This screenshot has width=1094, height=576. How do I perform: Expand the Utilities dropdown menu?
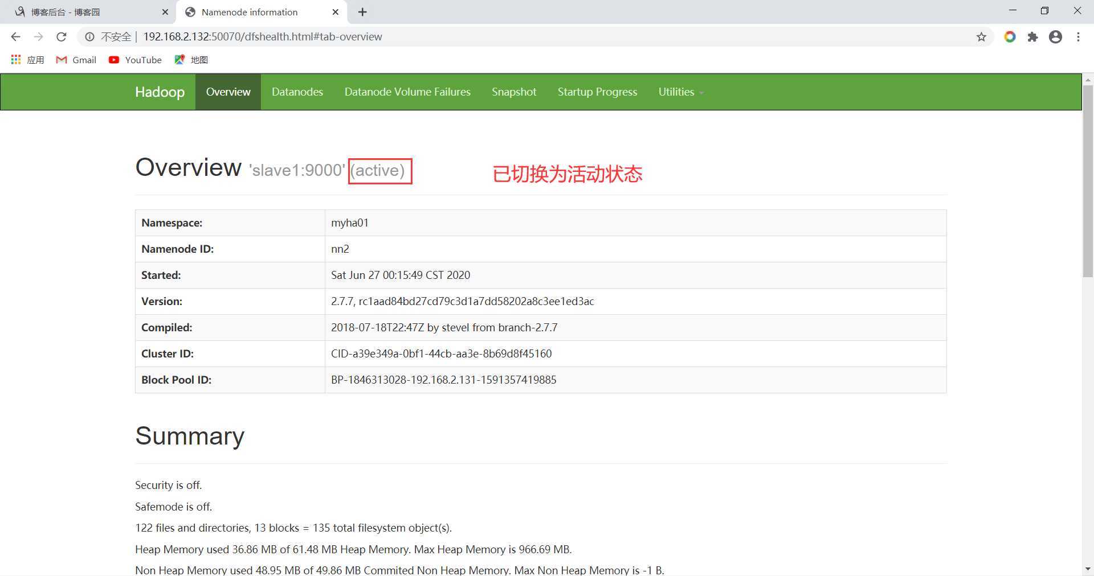pyautogui.click(x=681, y=92)
